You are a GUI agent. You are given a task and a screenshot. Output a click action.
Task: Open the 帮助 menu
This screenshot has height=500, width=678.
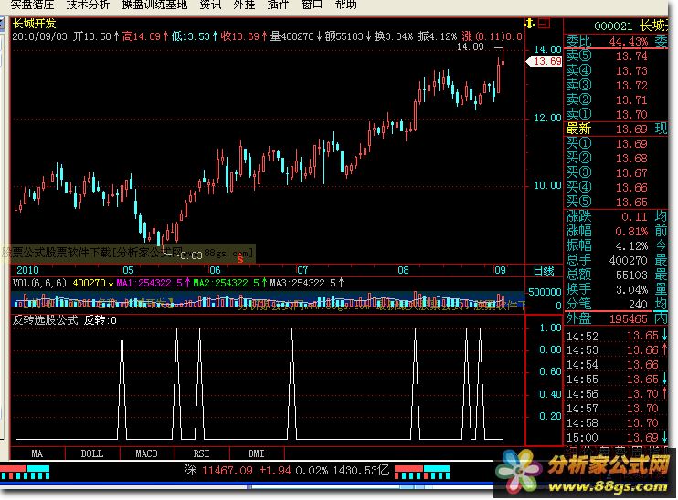346,5
